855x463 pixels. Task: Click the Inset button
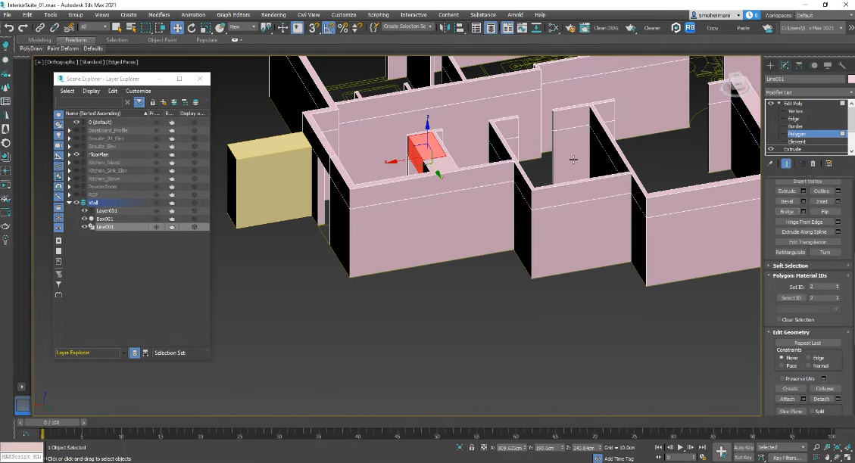click(x=822, y=201)
